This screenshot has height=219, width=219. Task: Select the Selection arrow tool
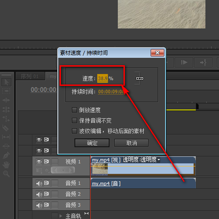pos(6,82)
